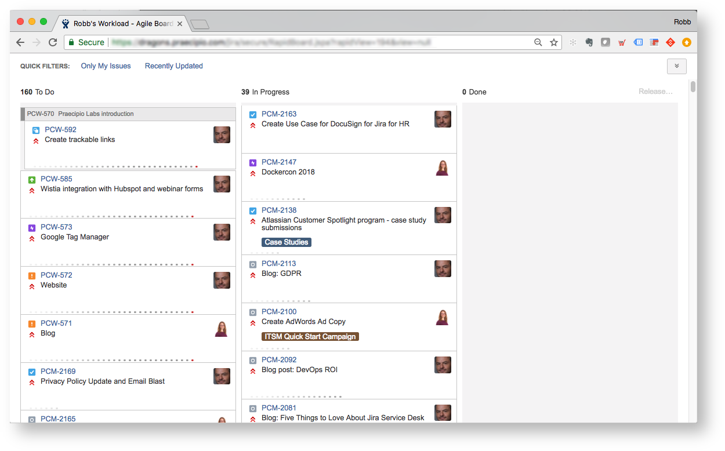Reload the page with the refresh icon
The height and width of the screenshot is (451, 725).
point(53,42)
